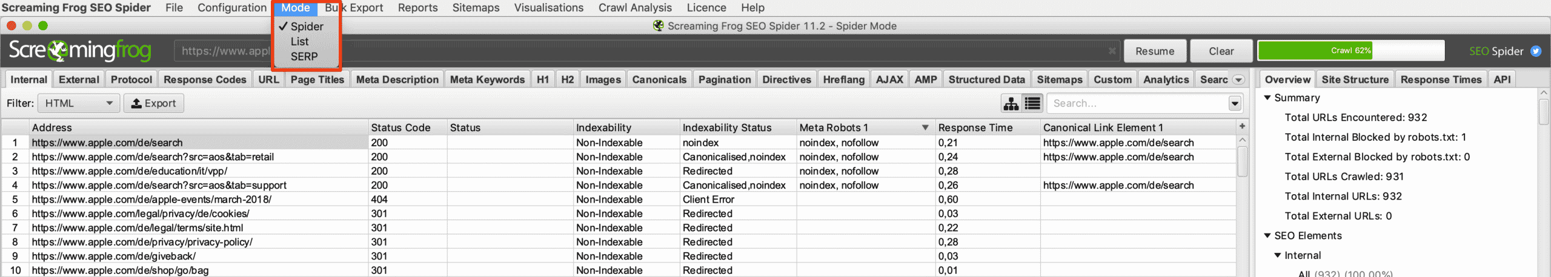This screenshot has width=1551, height=277.
Task: Select SERP mode option
Action: pyautogui.click(x=304, y=56)
